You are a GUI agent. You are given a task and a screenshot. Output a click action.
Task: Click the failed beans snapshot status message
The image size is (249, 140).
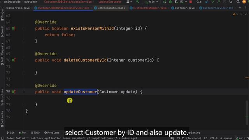[72, 138]
